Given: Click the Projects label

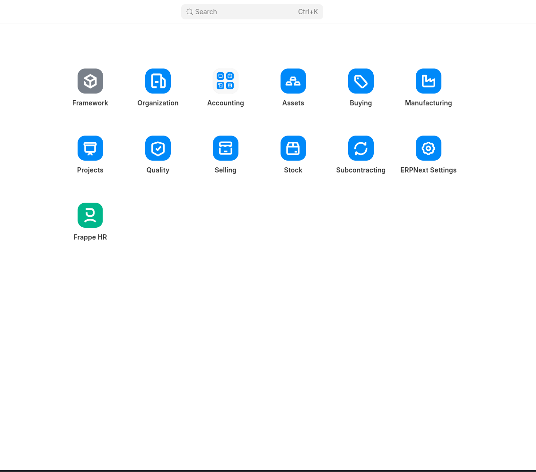Looking at the screenshot, I should point(90,170).
